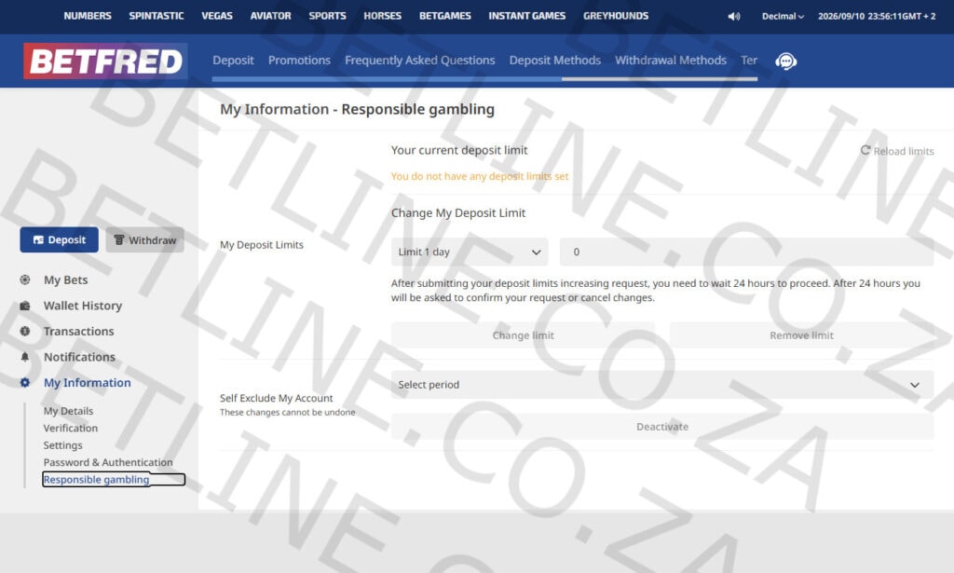
Task: Click the Reload limits refresh icon
Action: 865,150
